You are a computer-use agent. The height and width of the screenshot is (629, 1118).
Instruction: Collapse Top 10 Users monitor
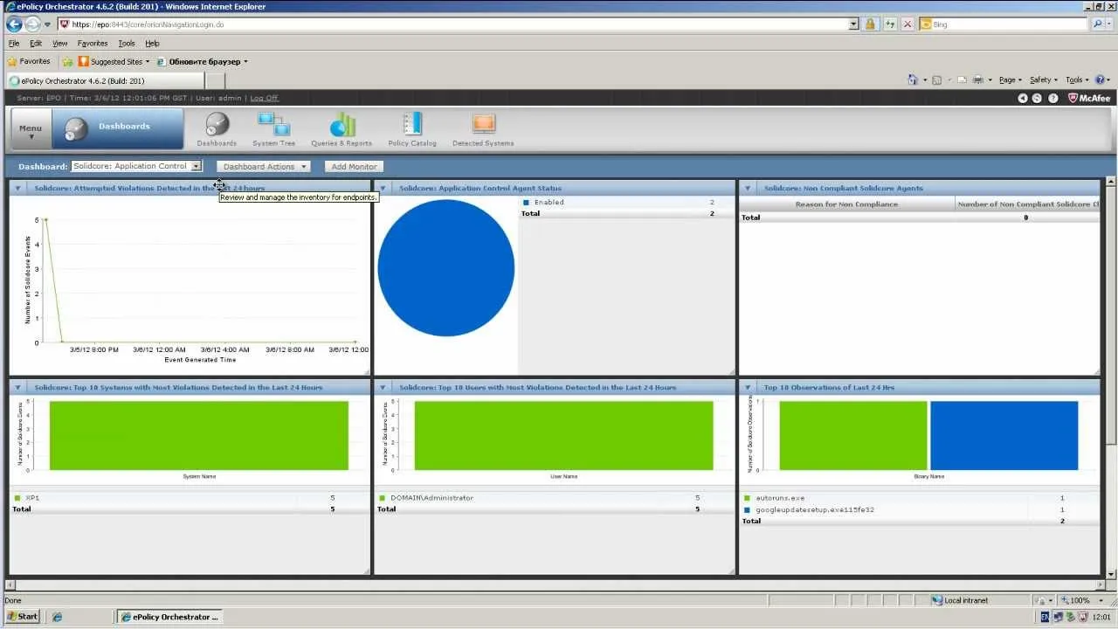[x=382, y=387]
